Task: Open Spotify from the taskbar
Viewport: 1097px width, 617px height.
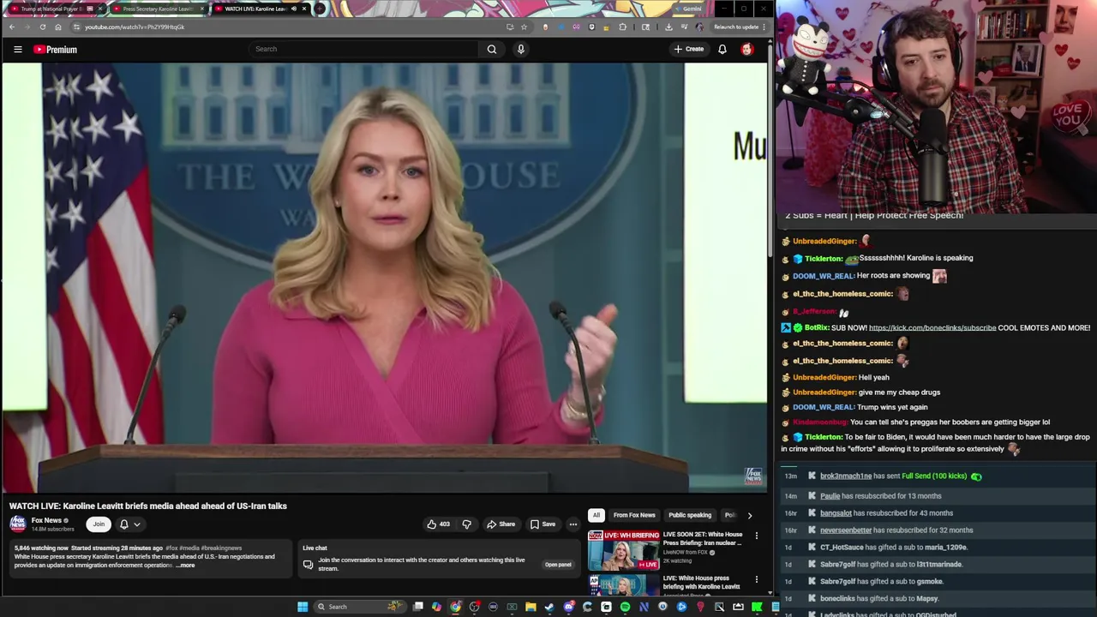Action: [x=625, y=607]
